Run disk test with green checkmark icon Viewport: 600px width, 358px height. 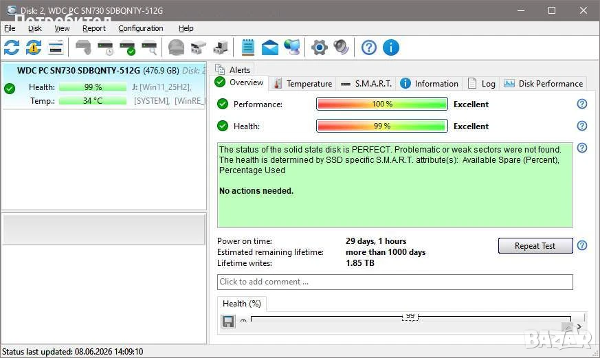coord(127,47)
